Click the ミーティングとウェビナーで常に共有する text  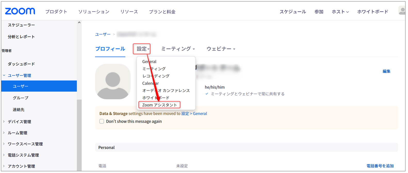coord(248,94)
